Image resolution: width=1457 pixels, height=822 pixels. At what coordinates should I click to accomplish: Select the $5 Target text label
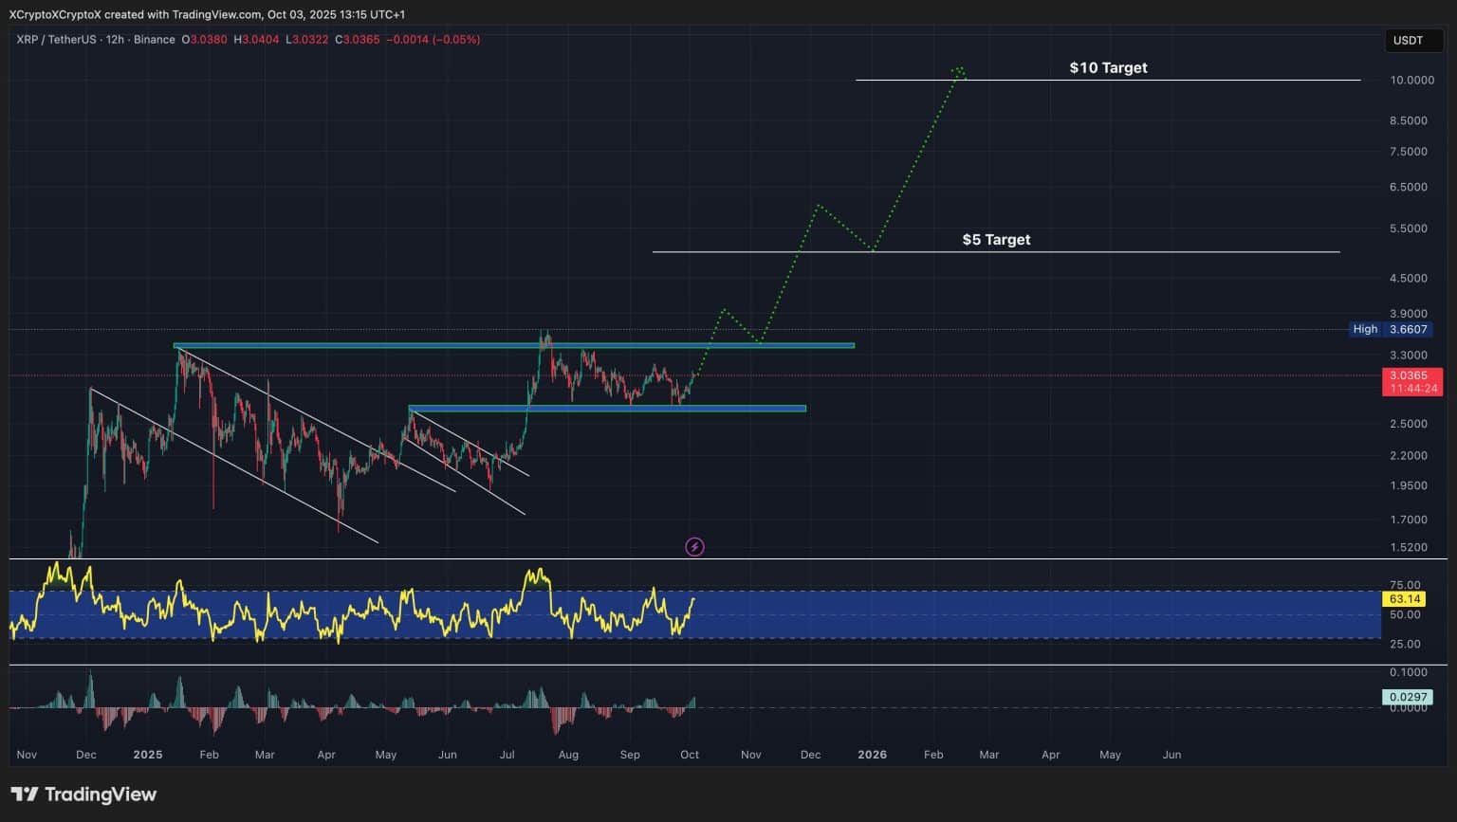pos(996,240)
